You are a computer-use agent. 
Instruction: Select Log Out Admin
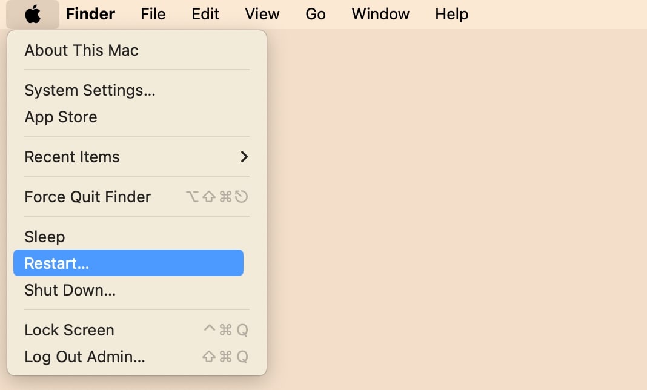84,357
